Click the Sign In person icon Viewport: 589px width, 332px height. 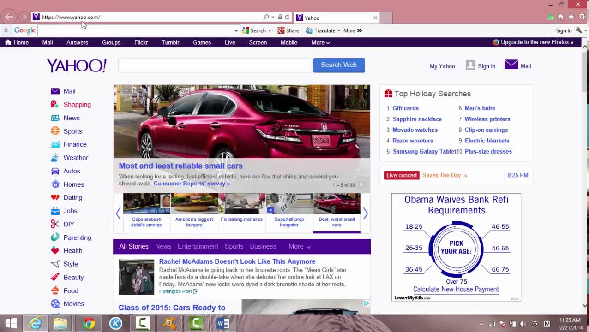tap(470, 65)
